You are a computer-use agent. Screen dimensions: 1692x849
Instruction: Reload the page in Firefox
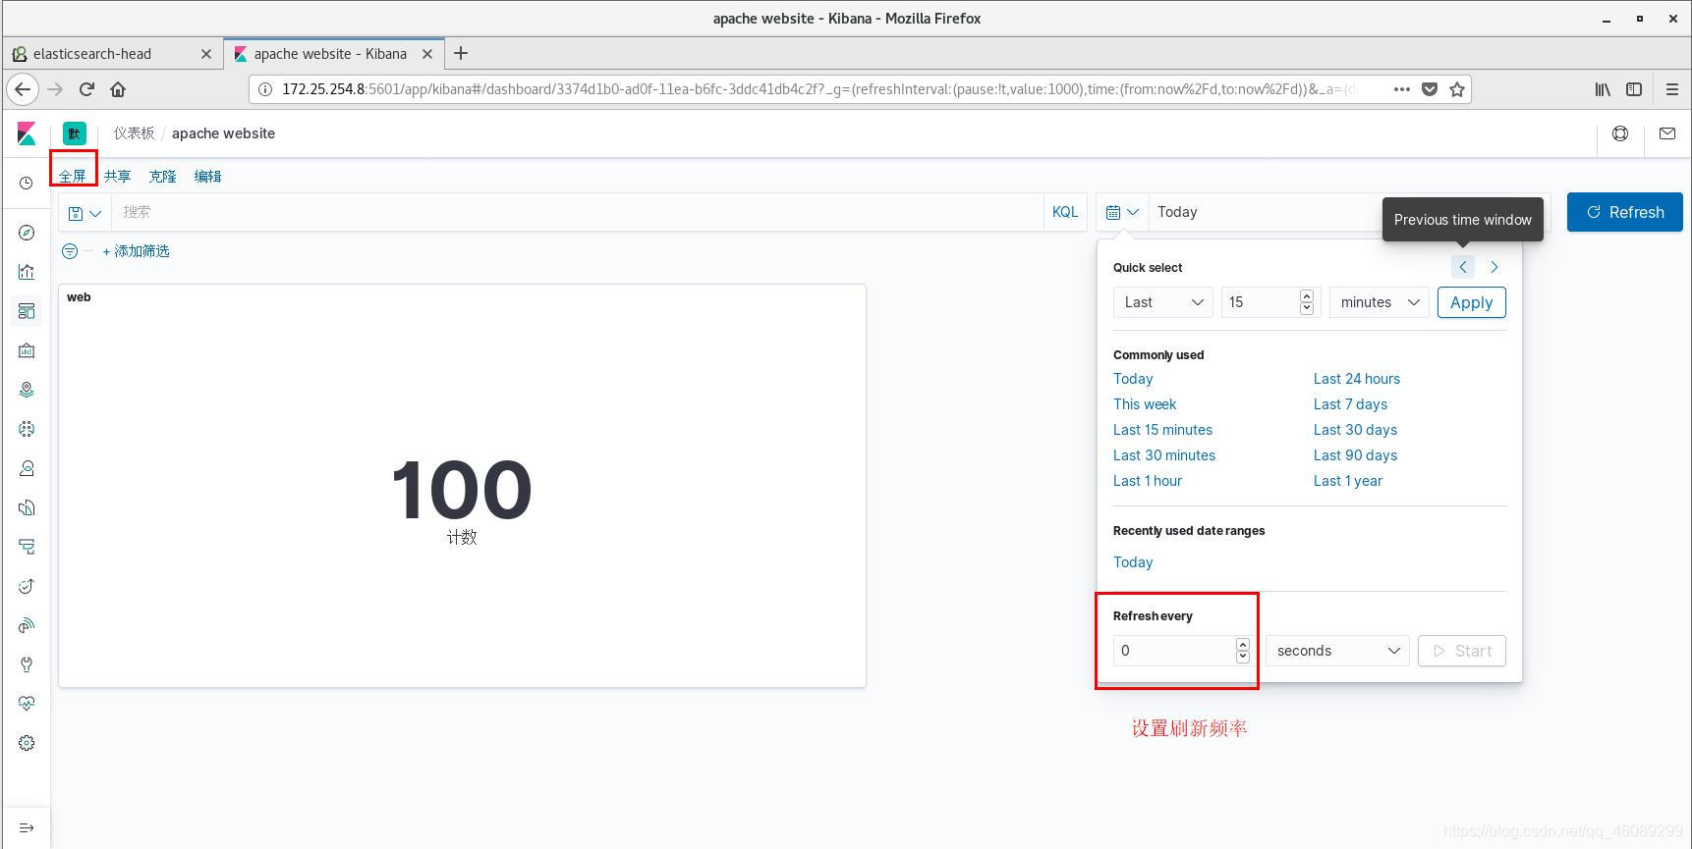86,89
